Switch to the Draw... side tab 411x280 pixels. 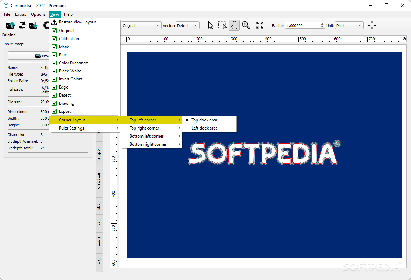(x=99, y=243)
